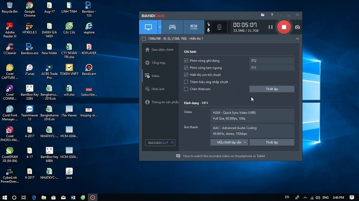Open Windows Start menu
This screenshot has width=359, height=201.
tap(4, 197)
